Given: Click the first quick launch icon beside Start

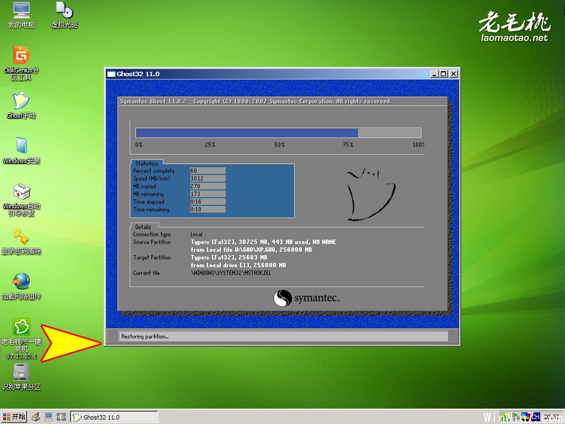Looking at the screenshot, I should click(36, 417).
